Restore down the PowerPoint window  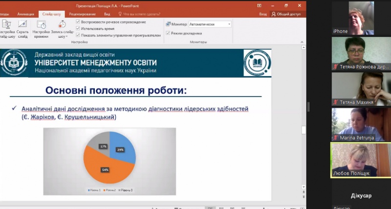click(x=286, y=5)
